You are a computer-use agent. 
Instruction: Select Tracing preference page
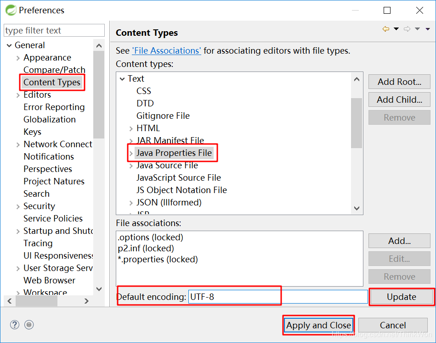(38, 243)
